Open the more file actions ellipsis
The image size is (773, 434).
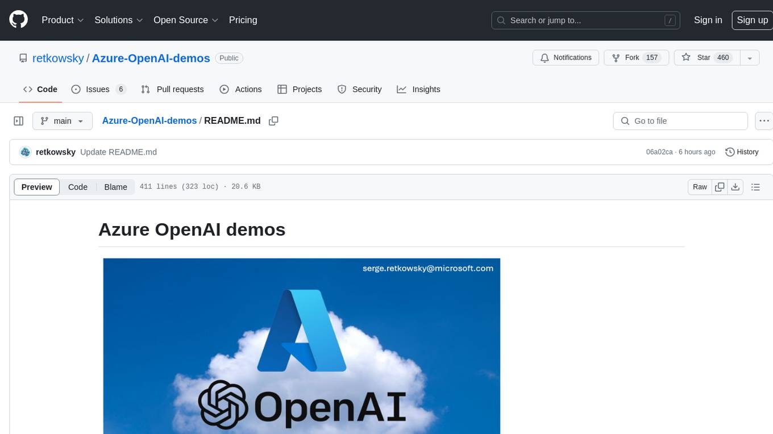pyautogui.click(x=764, y=121)
